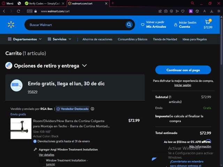
Task: Expand the Servicios dropdown
Action: (x=60, y=39)
